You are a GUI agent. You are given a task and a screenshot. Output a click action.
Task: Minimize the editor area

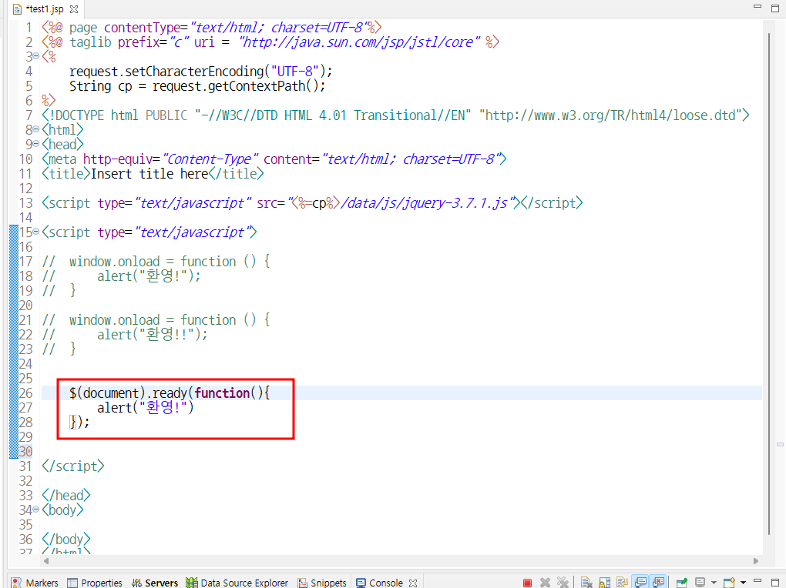click(757, 6)
